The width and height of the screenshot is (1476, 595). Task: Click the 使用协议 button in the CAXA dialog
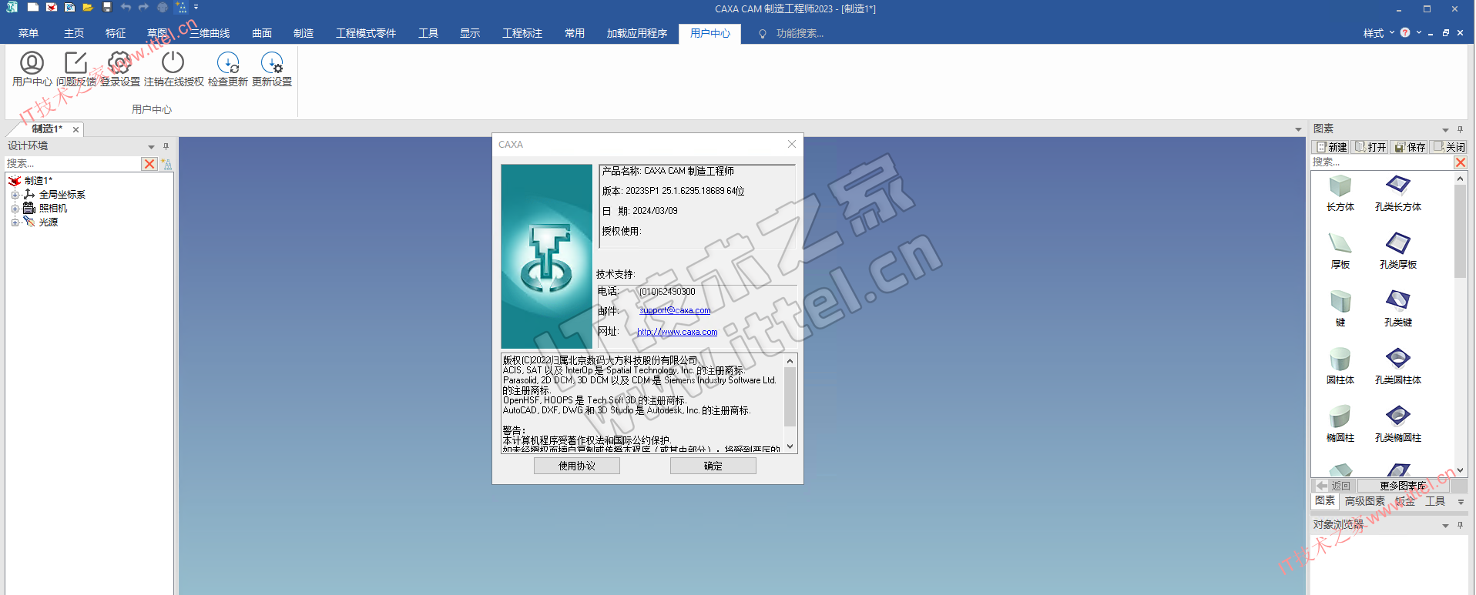tap(577, 466)
